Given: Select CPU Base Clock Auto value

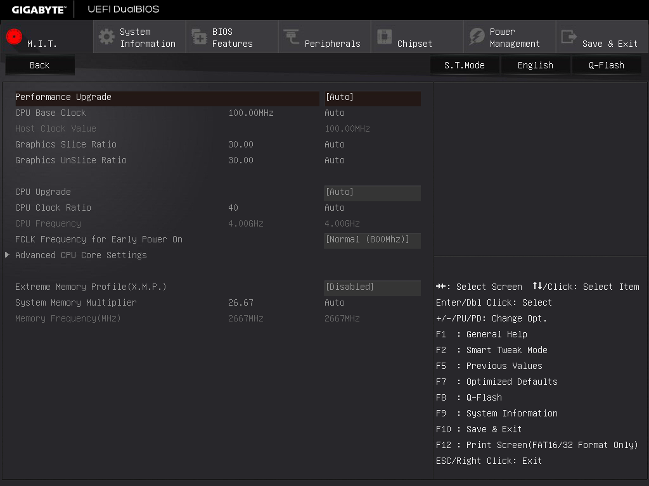Looking at the screenshot, I should point(335,113).
